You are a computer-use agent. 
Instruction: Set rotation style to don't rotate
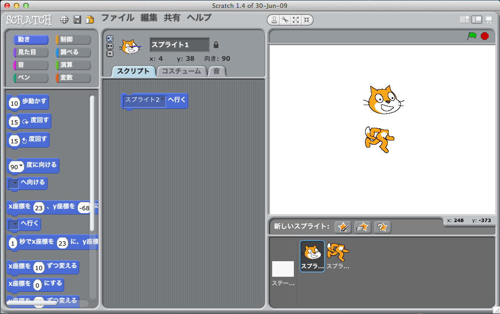coord(110,54)
